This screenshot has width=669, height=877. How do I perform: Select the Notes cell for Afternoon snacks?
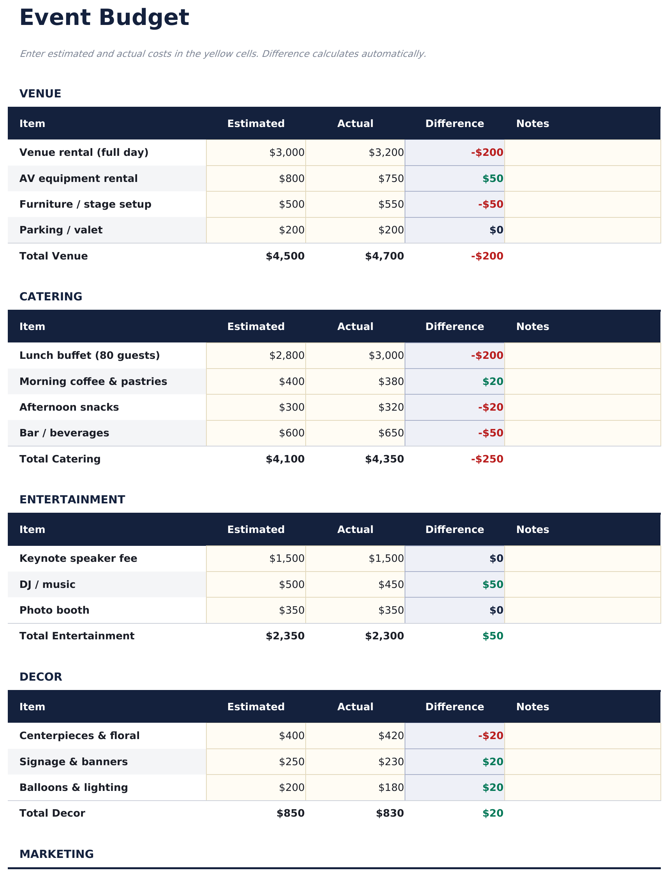[582, 407]
